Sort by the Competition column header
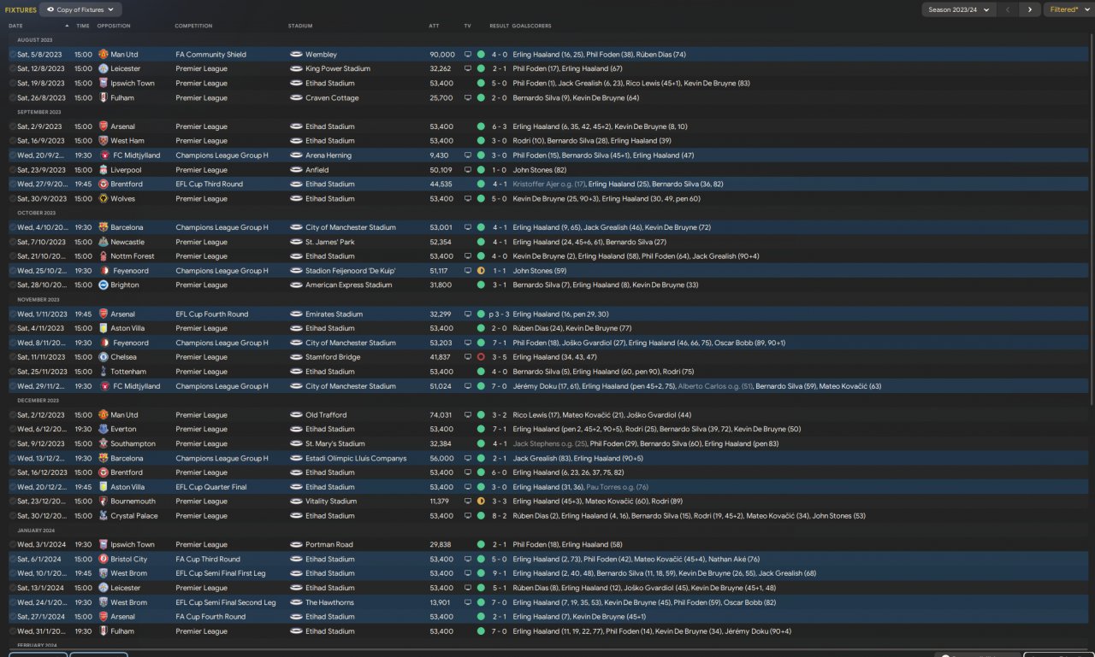Viewport: 1095px width, 657px height. (194, 26)
